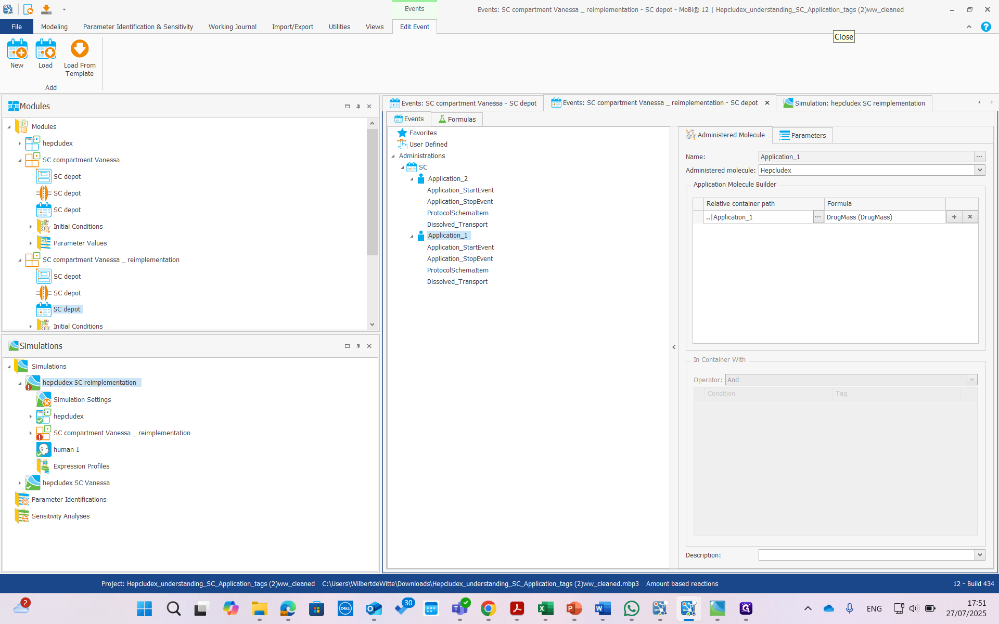
Task: Remove the Application_1 builder row
Action: 970,217
